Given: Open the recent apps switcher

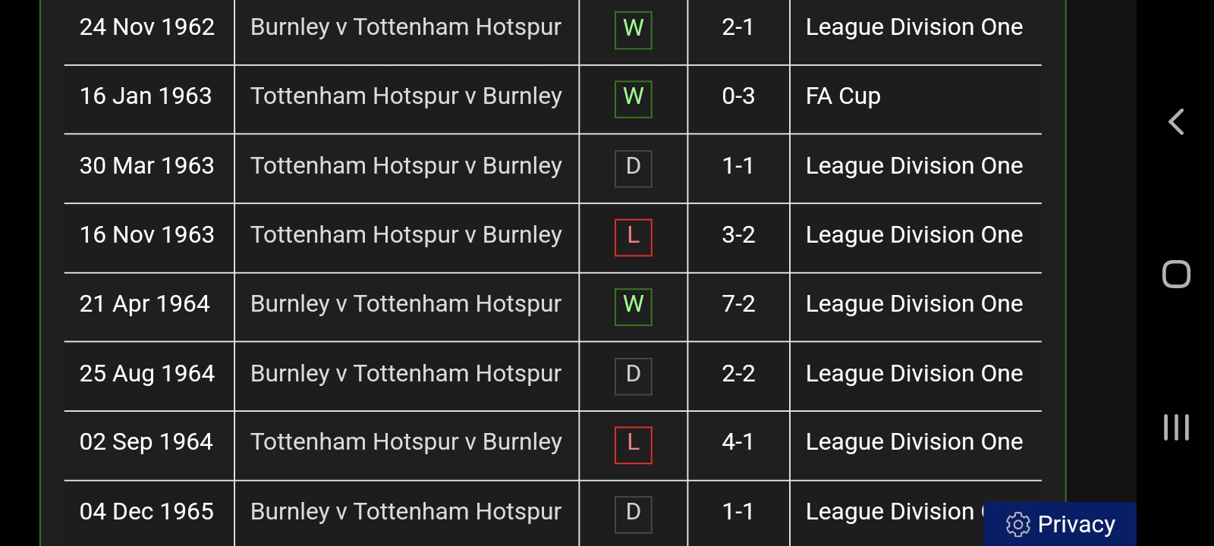Looking at the screenshot, I should tap(1176, 427).
